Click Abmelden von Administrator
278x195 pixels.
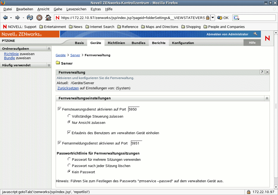pos(227,34)
